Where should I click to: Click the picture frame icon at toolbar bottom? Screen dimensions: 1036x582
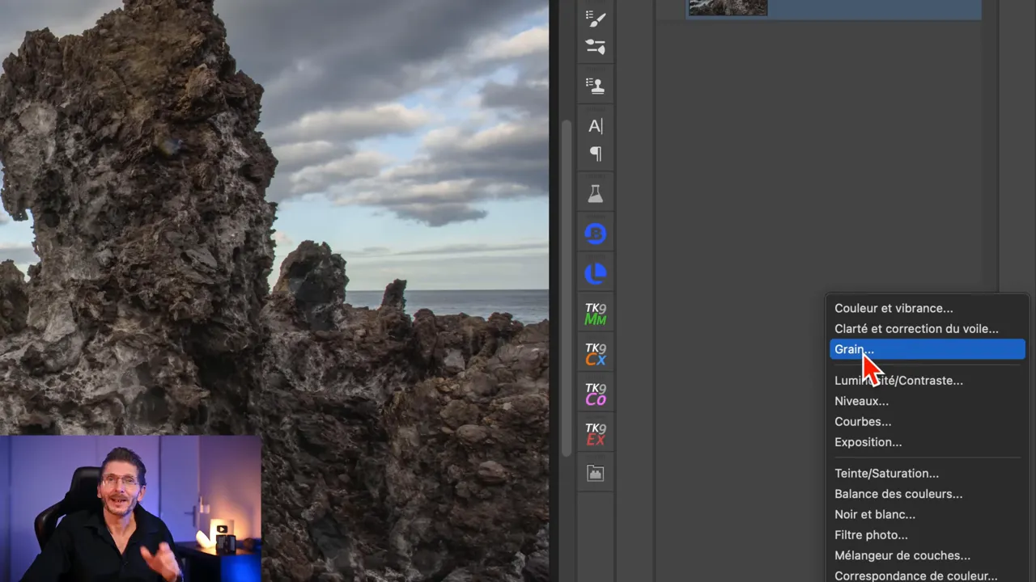tap(595, 472)
